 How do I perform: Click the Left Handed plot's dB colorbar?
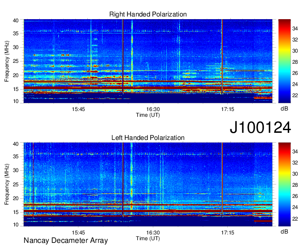[284, 184]
